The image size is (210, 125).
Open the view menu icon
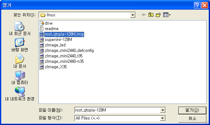pos(167,15)
